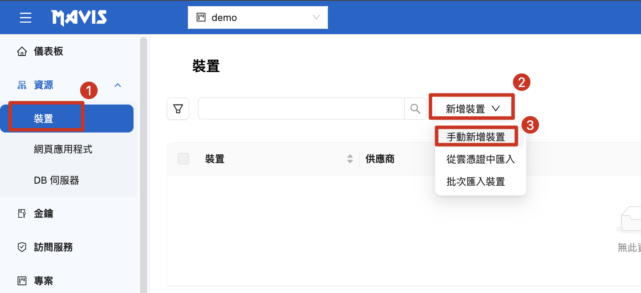641x293 pixels.
Task: Click the 專案 project board icon
Action: [x=22, y=281]
